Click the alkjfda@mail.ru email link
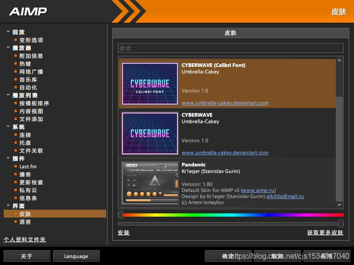 point(285,196)
